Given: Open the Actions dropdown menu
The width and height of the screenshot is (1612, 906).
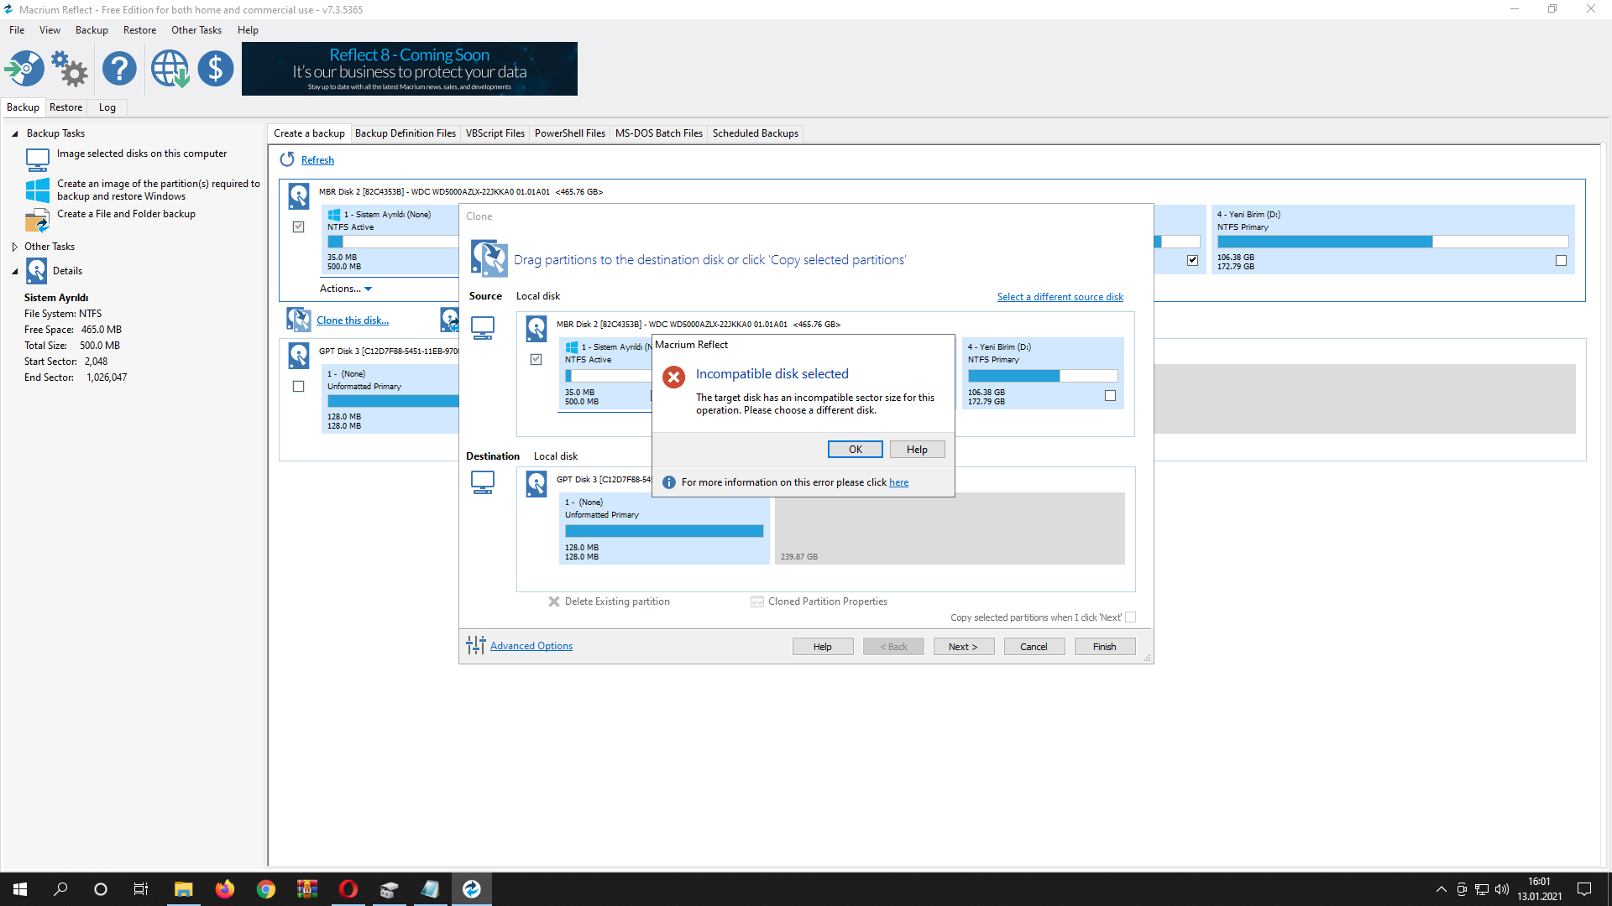Looking at the screenshot, I should [345, 289].
